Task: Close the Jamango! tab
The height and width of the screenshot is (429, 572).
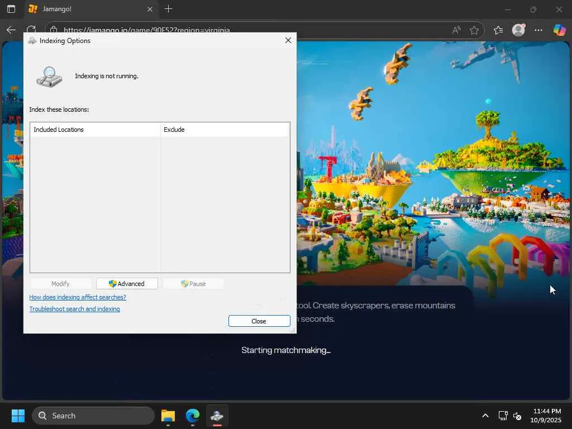Action: [x=150, y=9]
